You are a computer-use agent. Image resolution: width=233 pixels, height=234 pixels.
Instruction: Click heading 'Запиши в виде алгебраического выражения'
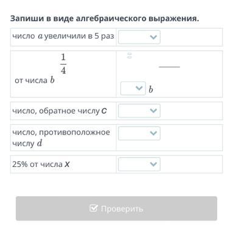coord(105,18)
